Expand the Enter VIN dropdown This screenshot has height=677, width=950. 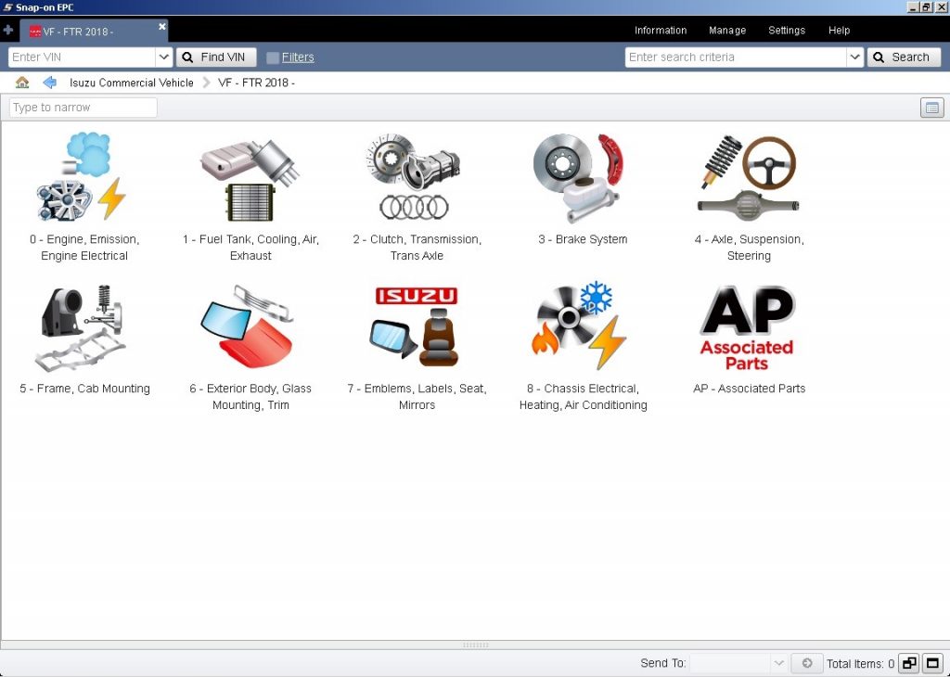[x=164, y=57]
